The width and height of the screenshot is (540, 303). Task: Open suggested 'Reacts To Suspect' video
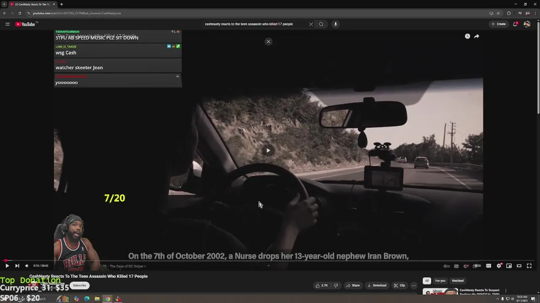[480, 291]
